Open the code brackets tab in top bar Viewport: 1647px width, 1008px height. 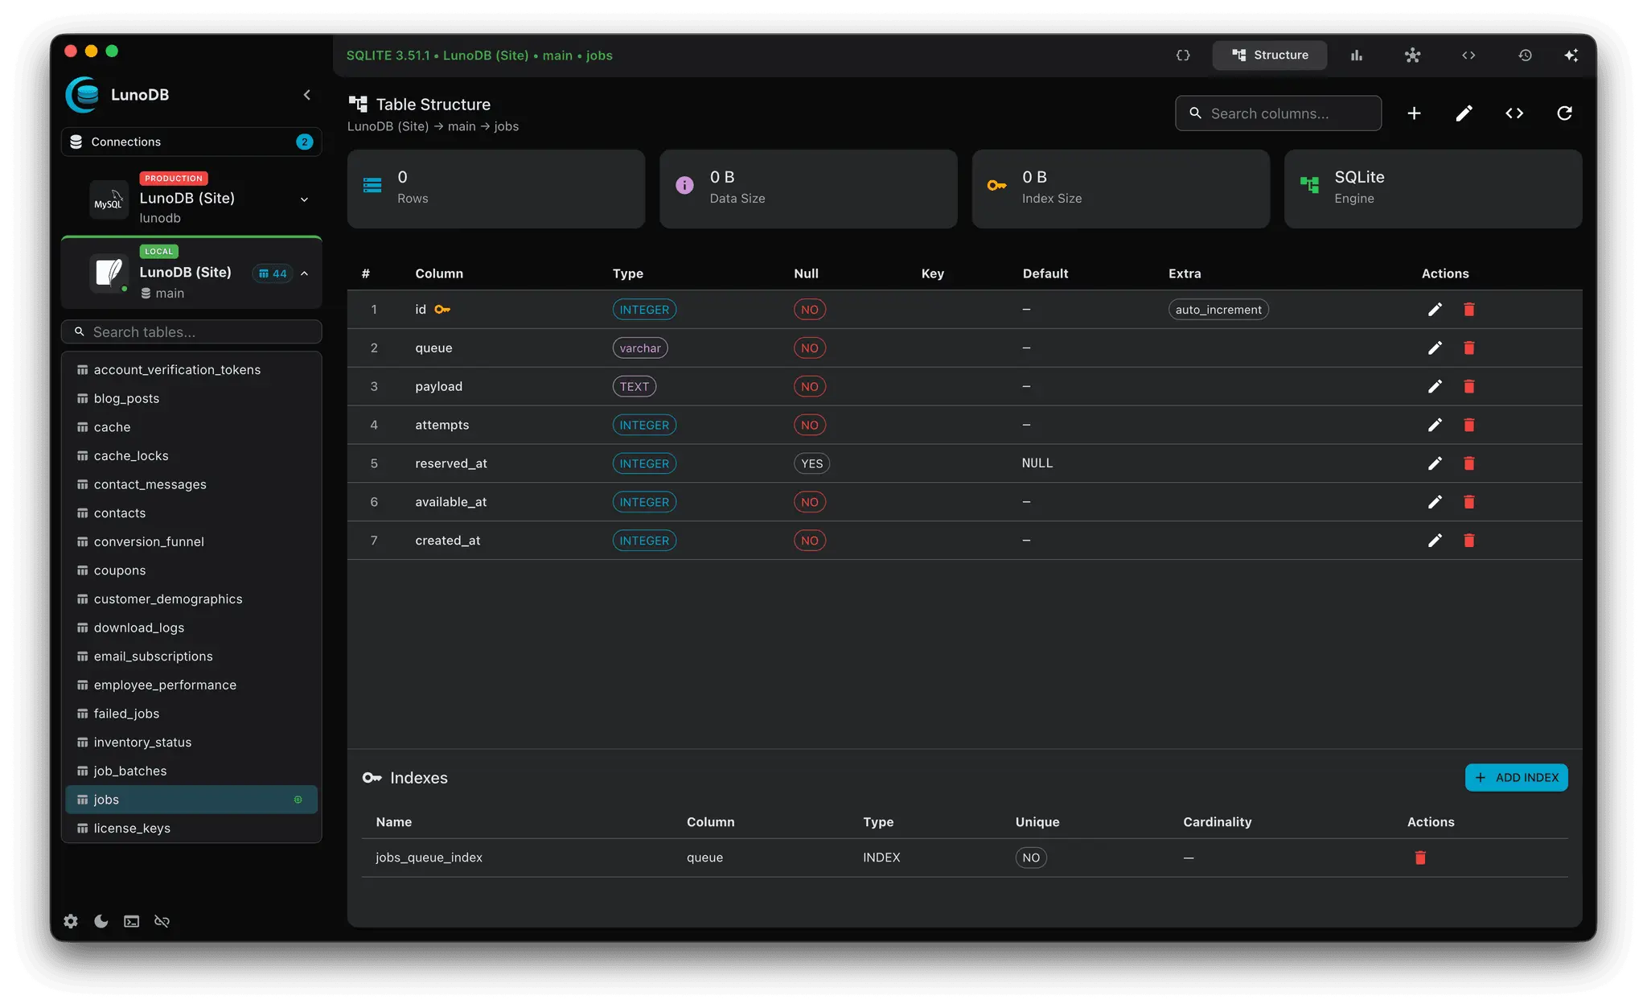click(x=1468, y=56)
